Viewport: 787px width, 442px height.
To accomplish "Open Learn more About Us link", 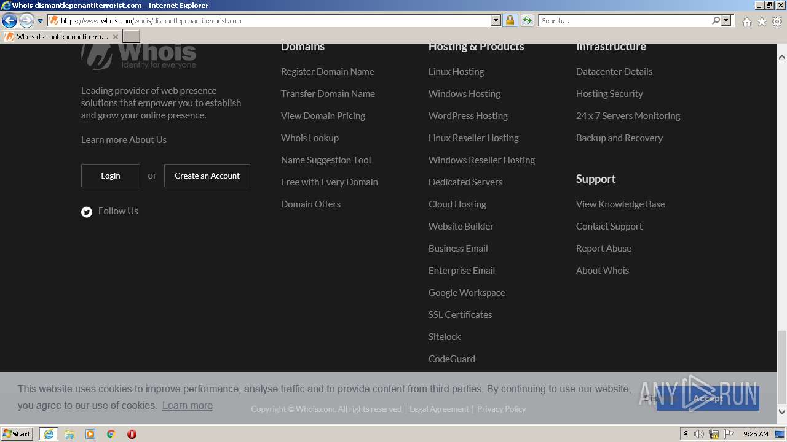I will (x=124, y=140).
